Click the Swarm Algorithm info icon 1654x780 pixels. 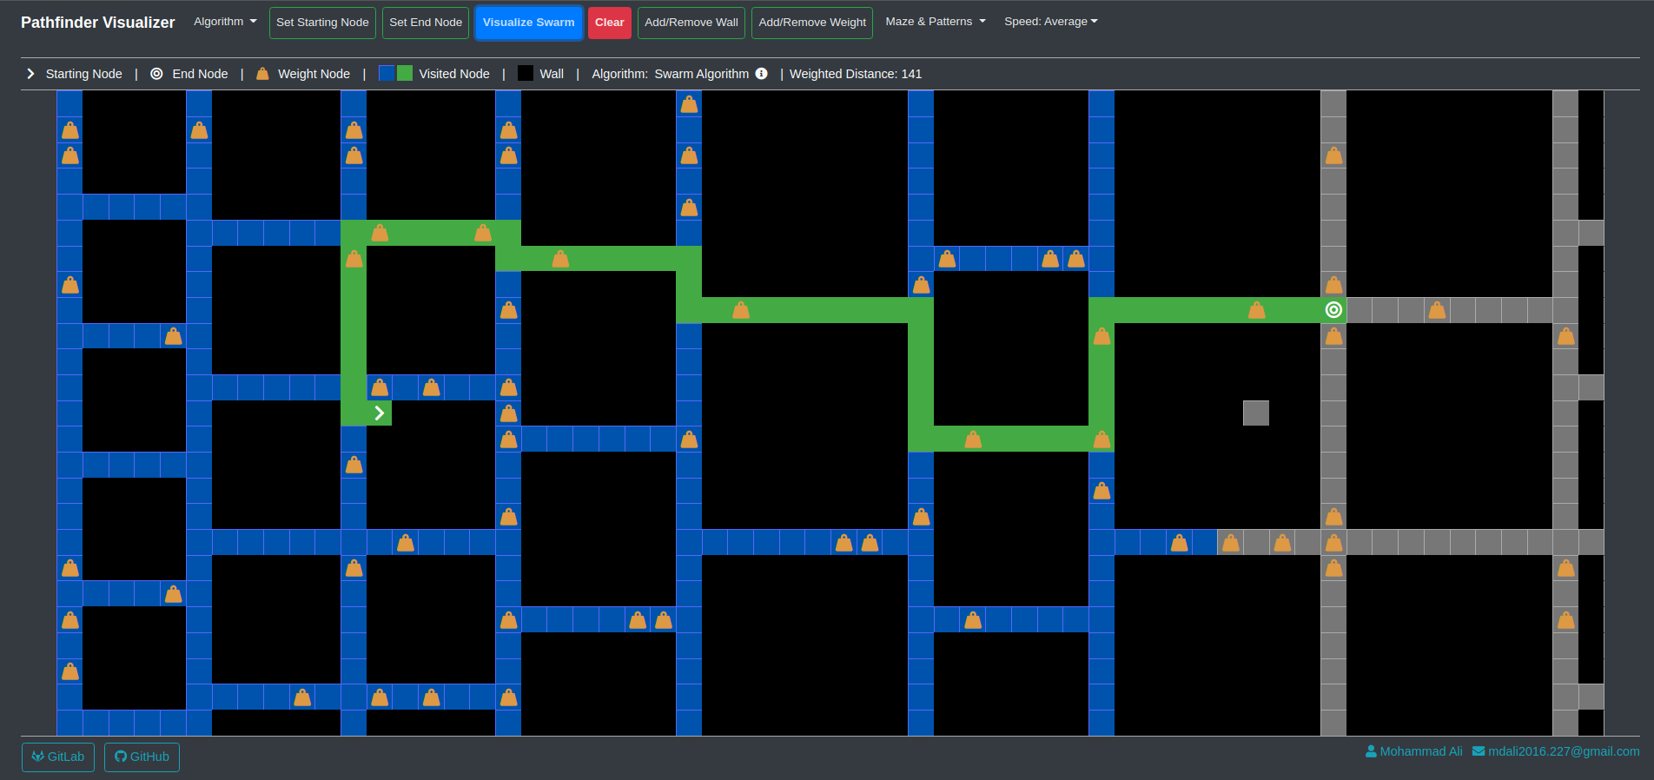pyautogui.click(x=761, y=74)
